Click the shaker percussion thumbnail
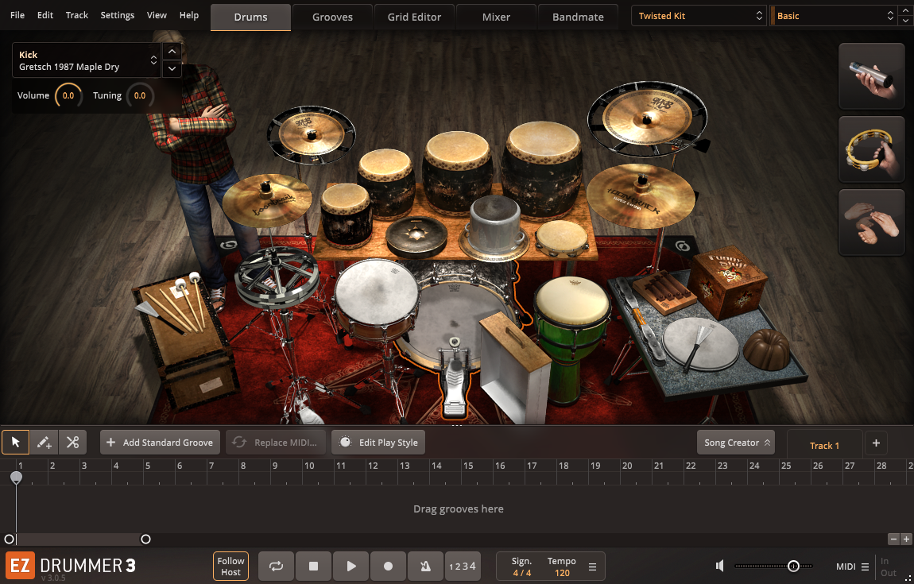The image size is (914, 584). coord(871,76)
